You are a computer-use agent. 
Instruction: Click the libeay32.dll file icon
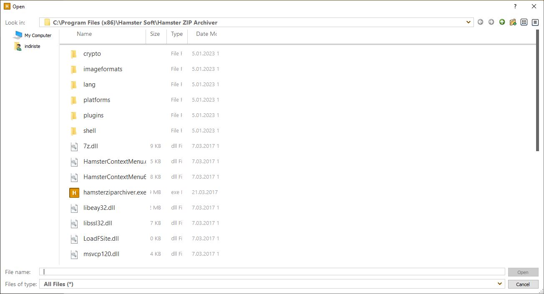coord(74,208)
